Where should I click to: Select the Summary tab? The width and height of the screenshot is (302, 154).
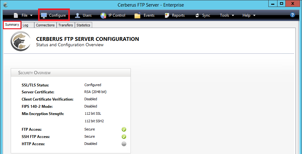(12, 25)
